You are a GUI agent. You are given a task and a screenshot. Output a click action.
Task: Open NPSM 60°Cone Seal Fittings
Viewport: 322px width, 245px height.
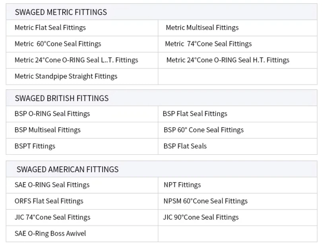pyautogui.click(x=206, y=201)
